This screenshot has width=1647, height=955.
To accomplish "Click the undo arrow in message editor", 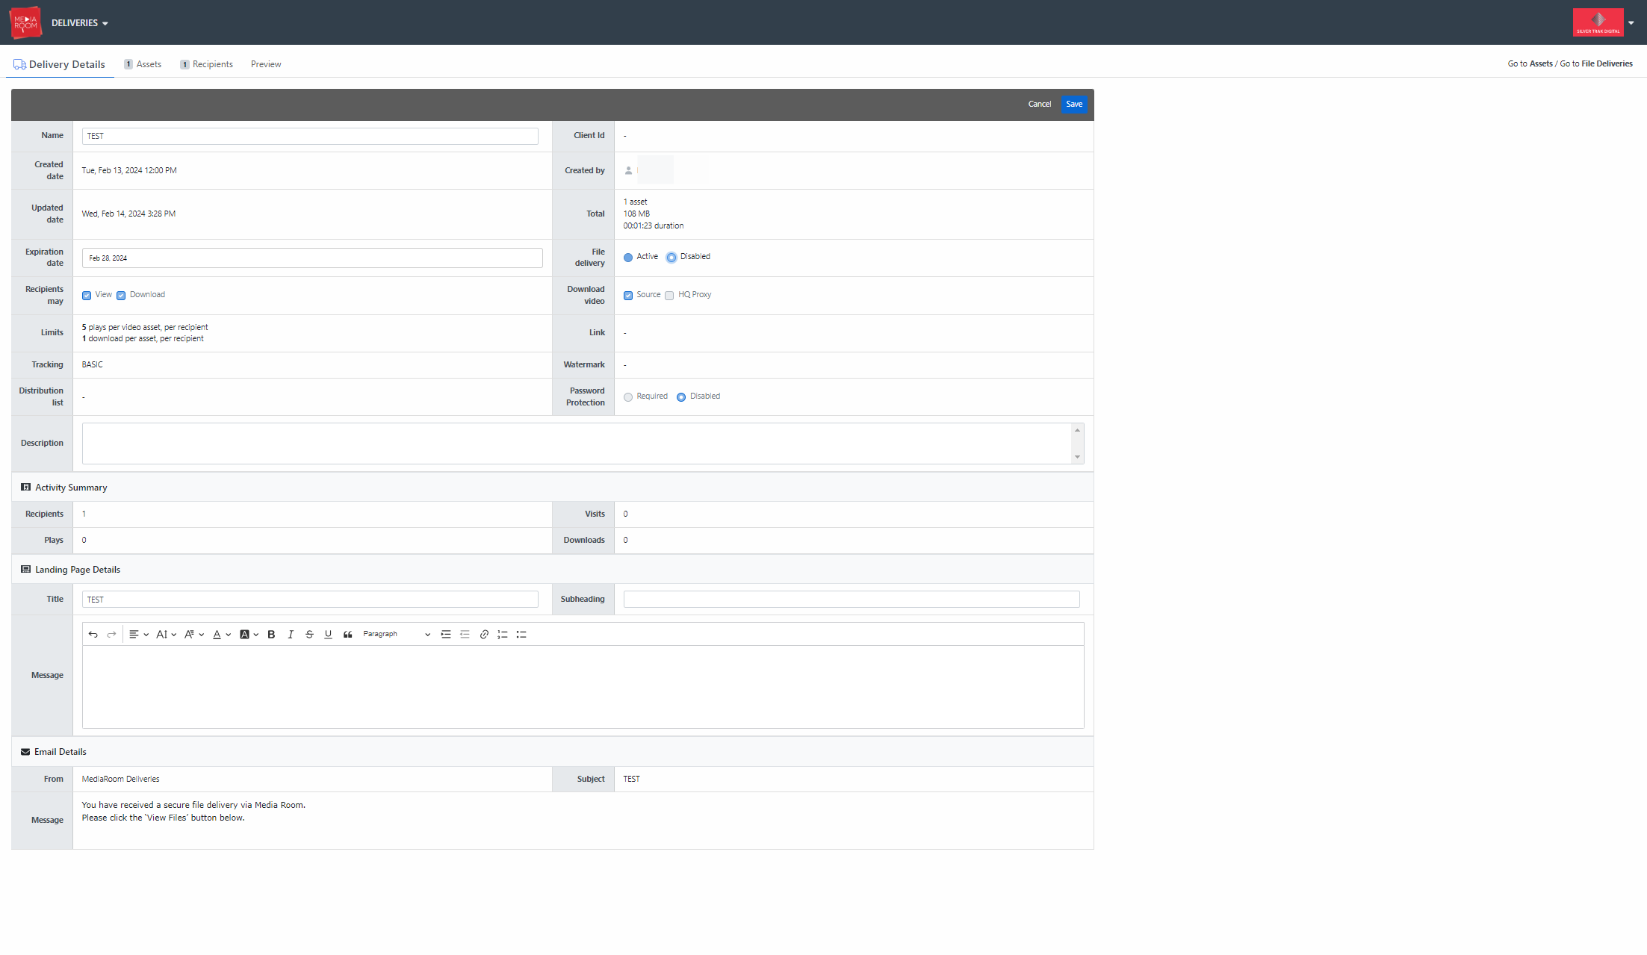I will [93, 635].
